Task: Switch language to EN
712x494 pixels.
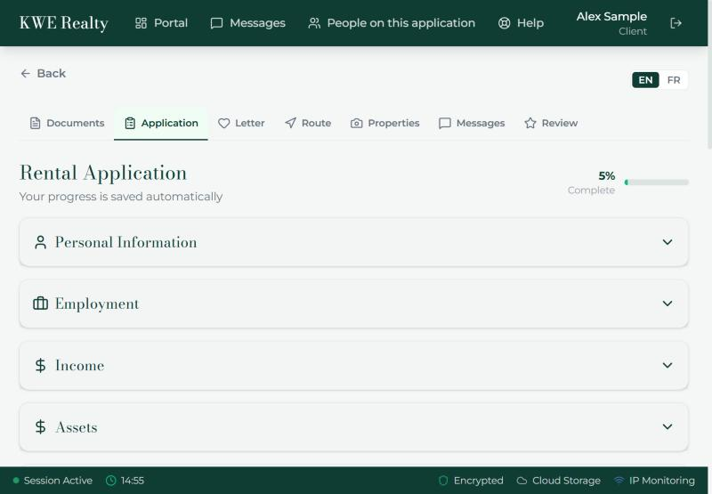Action: click(x=645, y=80)
